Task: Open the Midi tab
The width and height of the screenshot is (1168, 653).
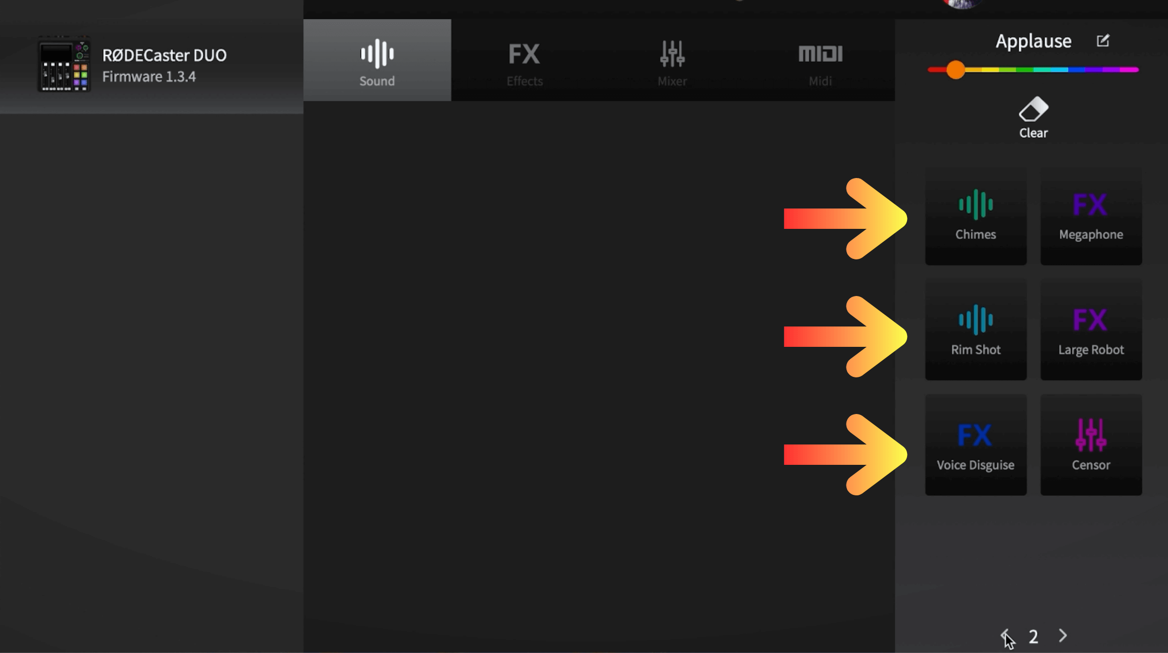Action: (820, 60)
